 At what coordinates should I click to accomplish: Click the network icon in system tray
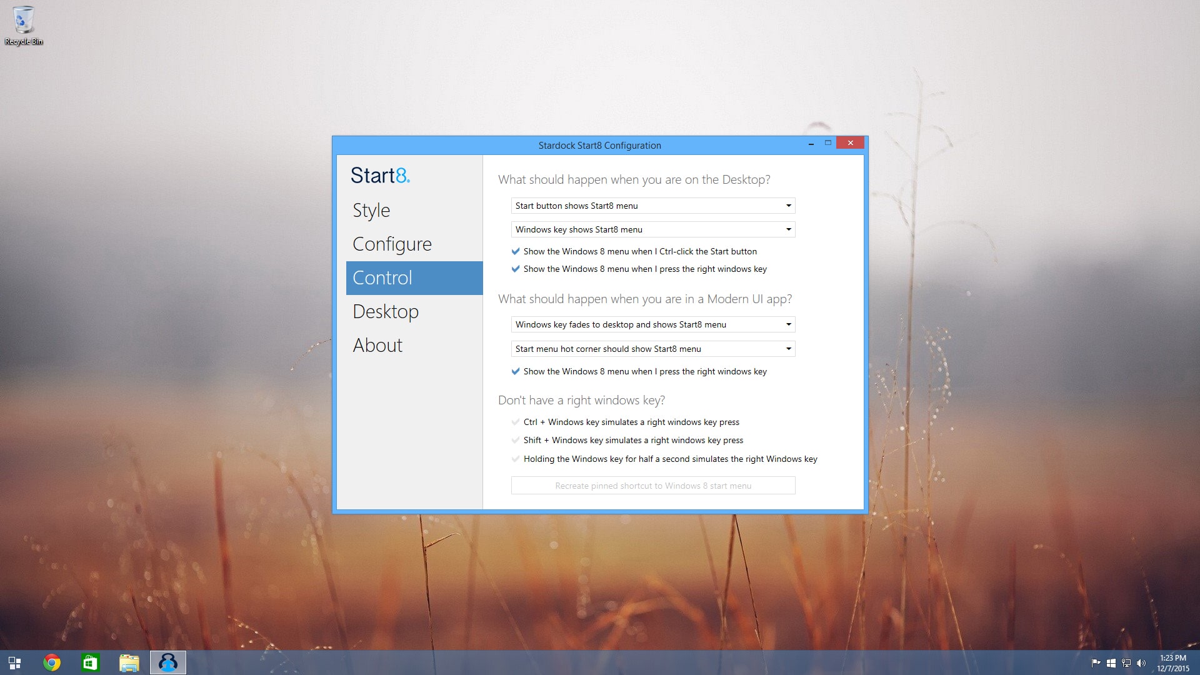[x=1126, y=663]
